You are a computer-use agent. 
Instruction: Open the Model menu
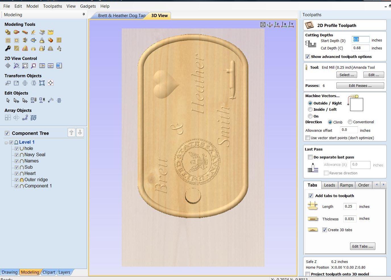[32, 6]
